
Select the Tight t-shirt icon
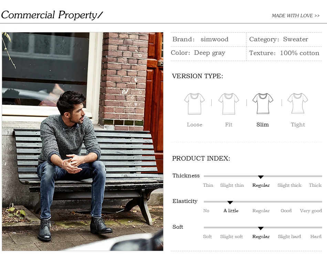(x=298, y=103)
